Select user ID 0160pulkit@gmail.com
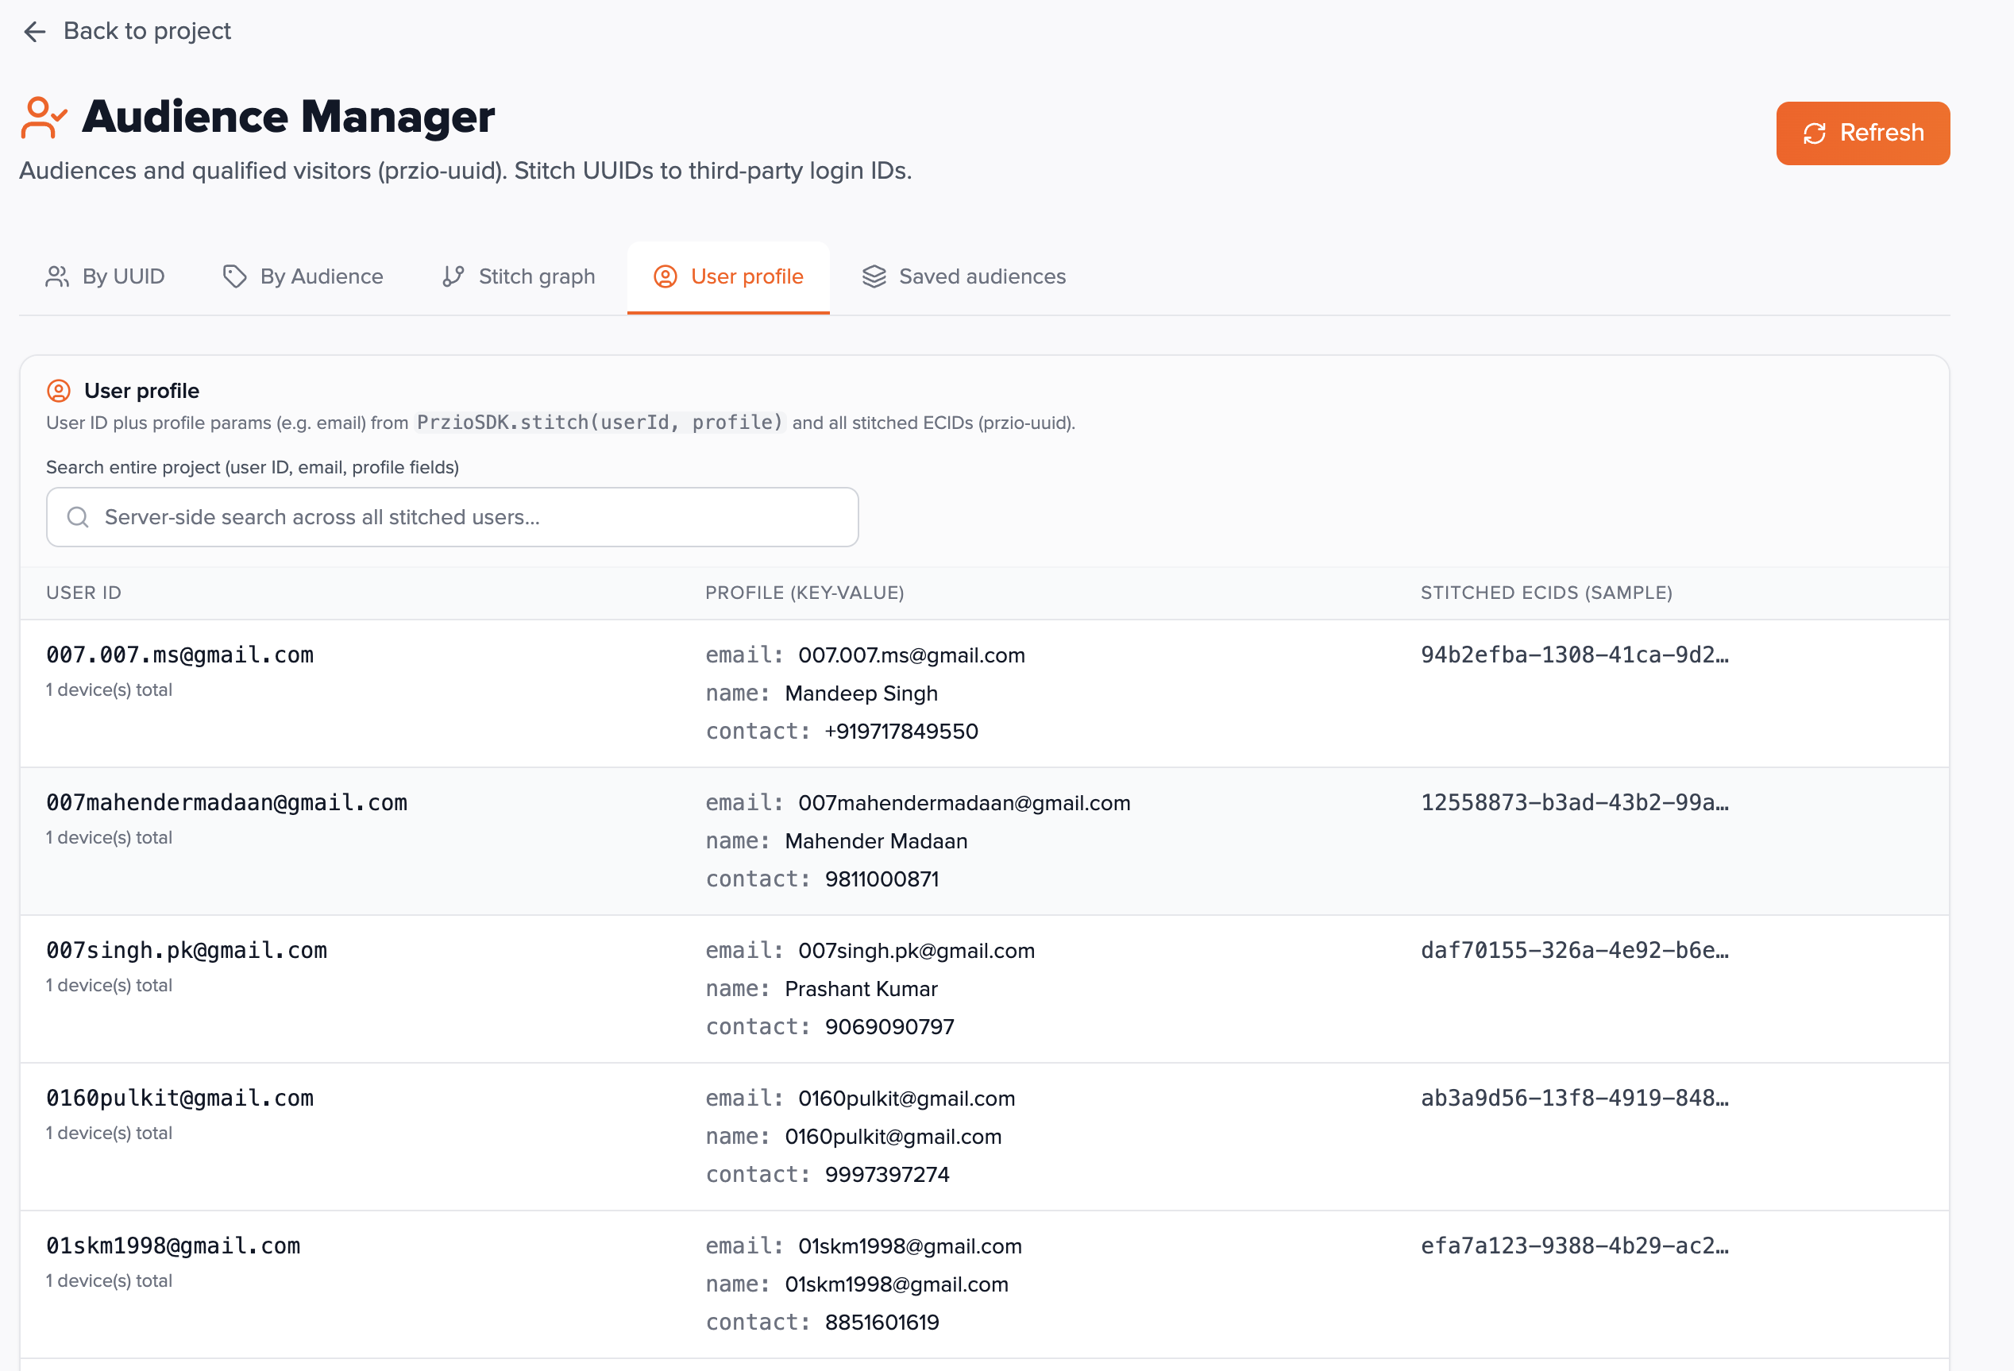 [179, 1098]
